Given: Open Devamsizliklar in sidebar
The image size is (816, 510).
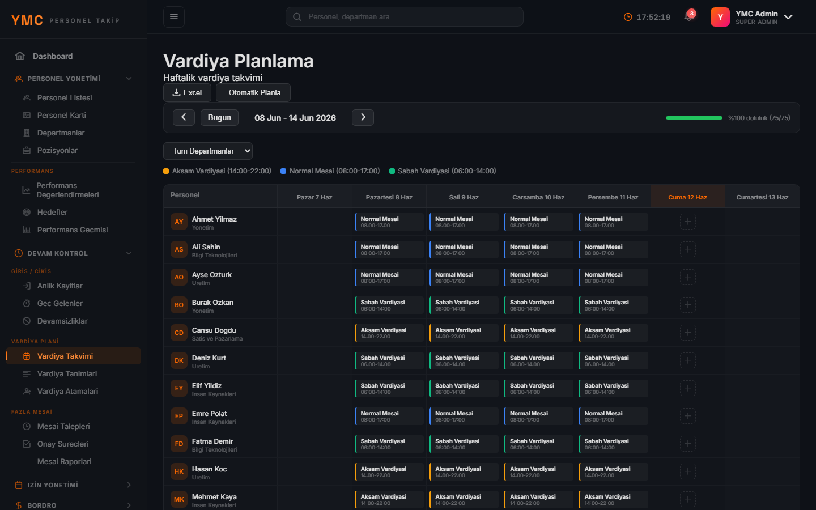Looking at the screenshot, I should (x=62, y=321).
